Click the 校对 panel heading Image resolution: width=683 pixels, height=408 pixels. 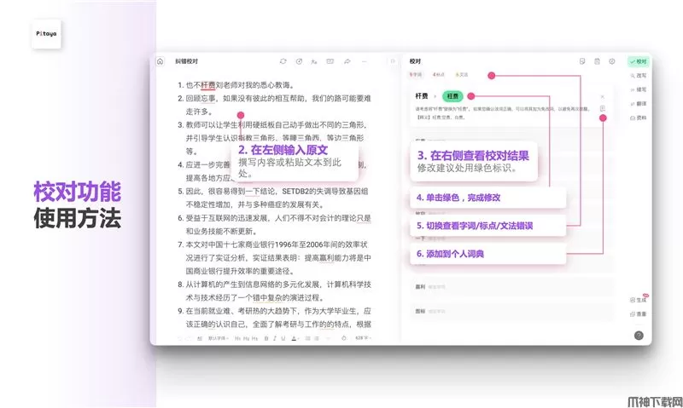(415, 61)
